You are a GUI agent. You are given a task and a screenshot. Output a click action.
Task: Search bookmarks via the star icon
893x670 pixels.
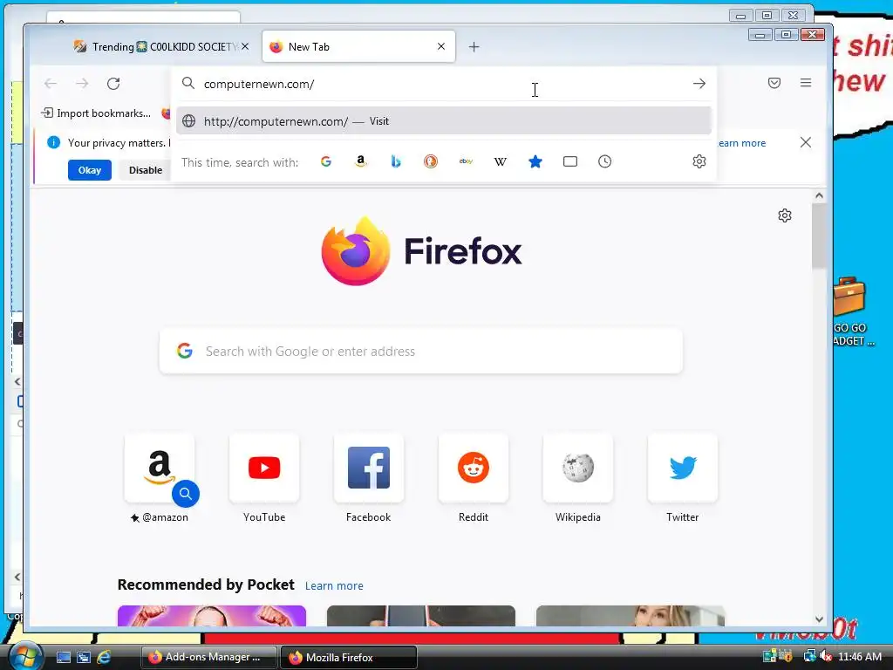click(x=535, y=161)
